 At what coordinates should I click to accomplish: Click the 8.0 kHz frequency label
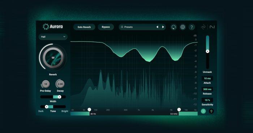(174, 114)
